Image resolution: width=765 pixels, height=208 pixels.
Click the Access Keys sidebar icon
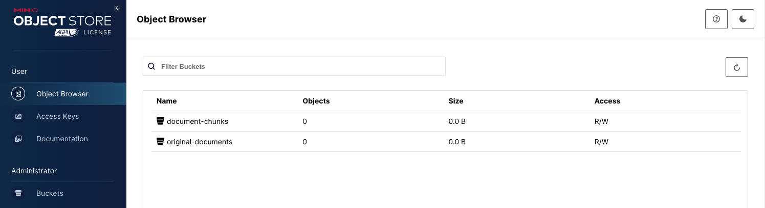click(x=18, y=116)
